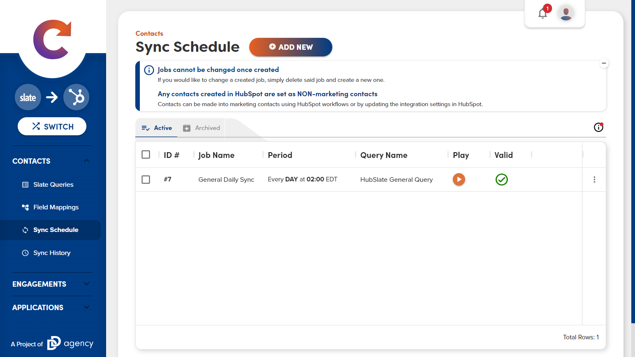This screenshot has width=635, height=357.
Task: Open row actions three-dot menu
Action: [594, 179]
